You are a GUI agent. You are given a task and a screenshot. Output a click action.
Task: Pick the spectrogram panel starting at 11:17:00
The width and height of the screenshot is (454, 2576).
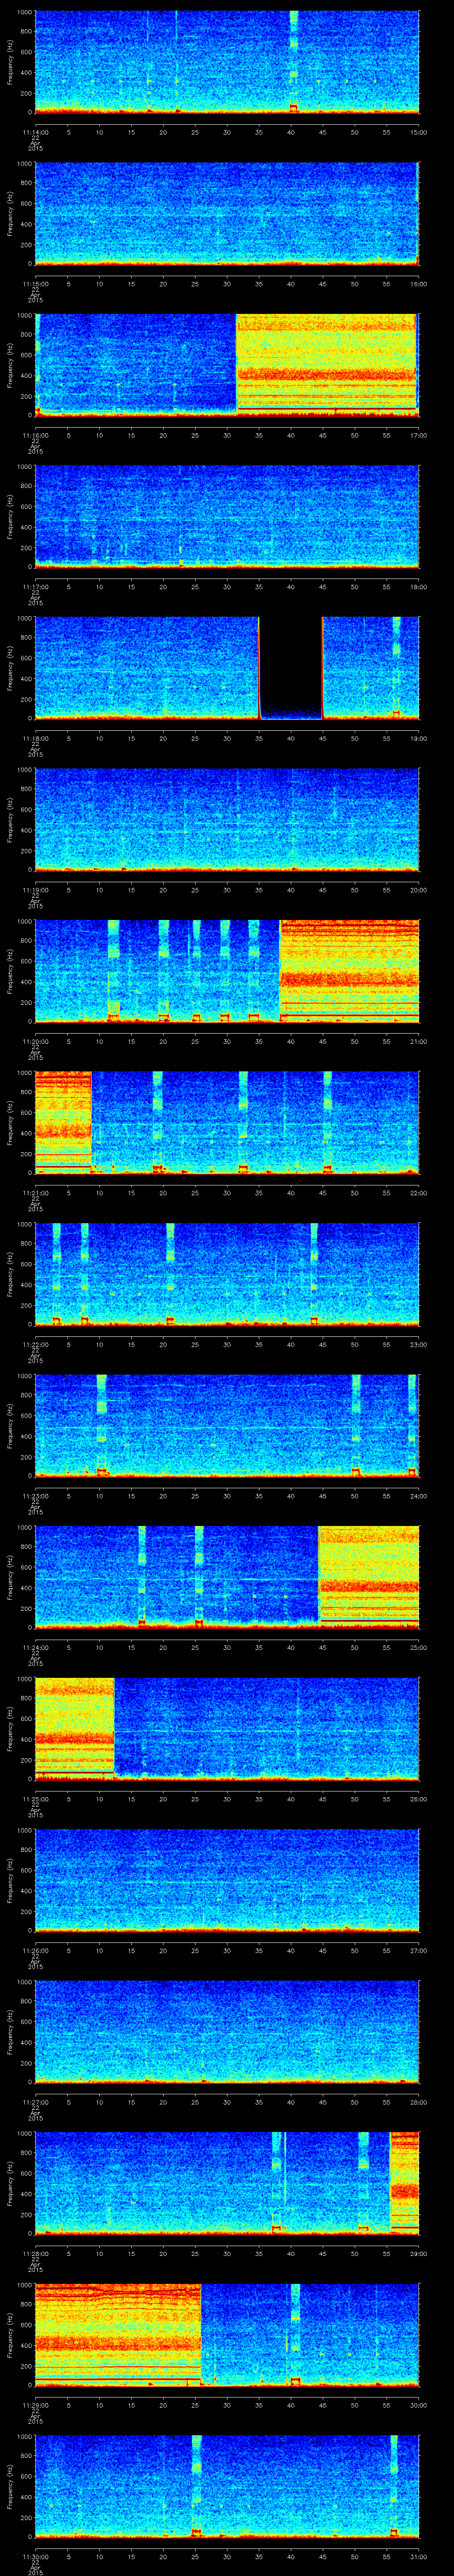(227, 516)
